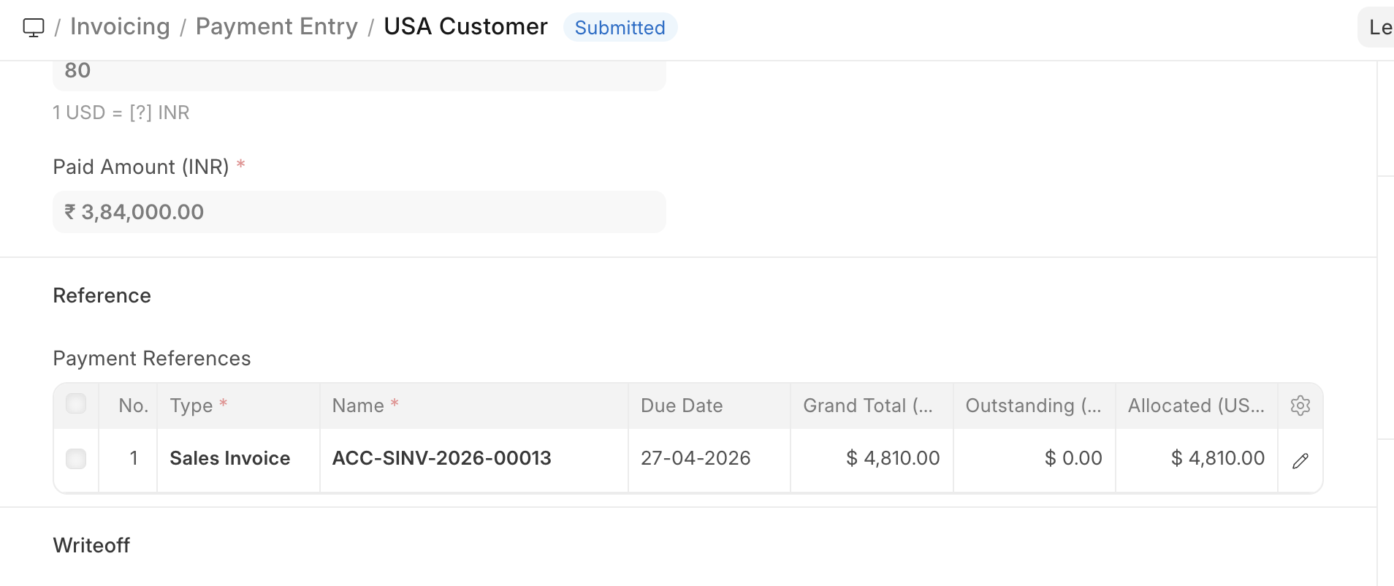Navigate to Payment Entry breadcrumb

pyautogui.click(x=277, y=27)
